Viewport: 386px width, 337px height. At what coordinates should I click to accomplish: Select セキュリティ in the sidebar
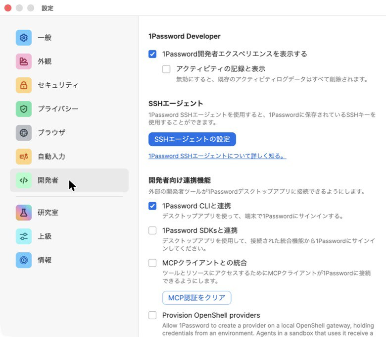(x=69, y=85)
